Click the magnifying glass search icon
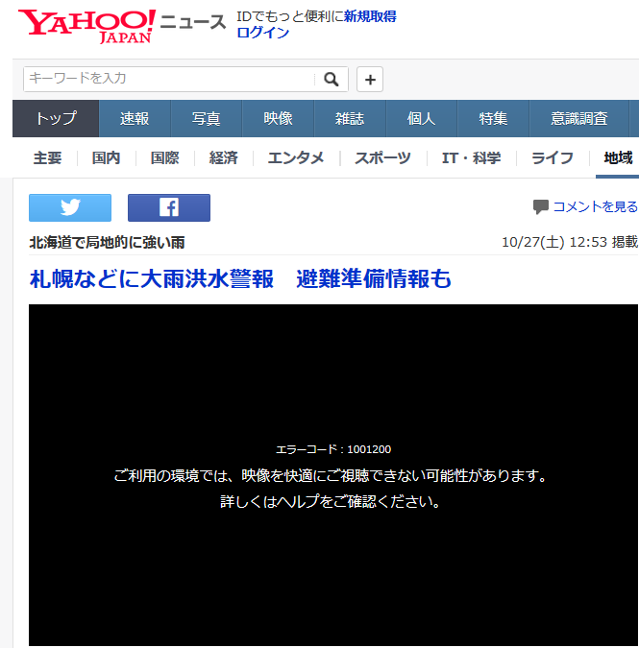 (x=331, y=79)
